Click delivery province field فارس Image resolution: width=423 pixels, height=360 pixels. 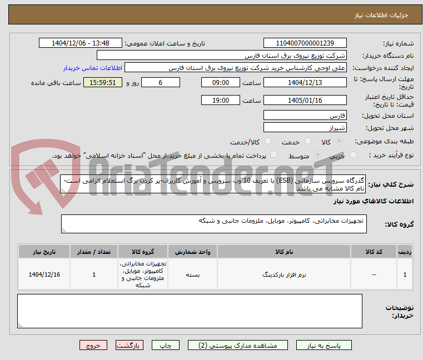click(305, 116)
